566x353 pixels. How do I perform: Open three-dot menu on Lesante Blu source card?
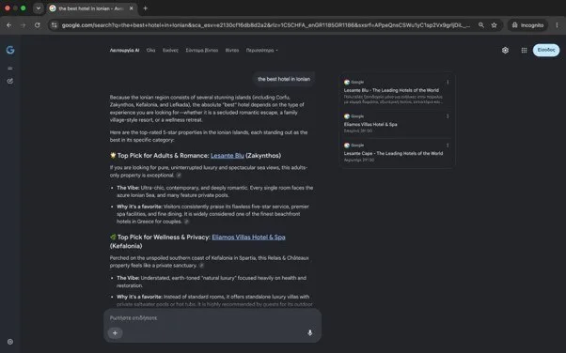click(448, 83)
